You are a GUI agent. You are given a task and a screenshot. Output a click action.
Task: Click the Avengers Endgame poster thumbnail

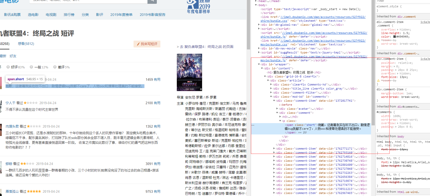pos(189,72)
